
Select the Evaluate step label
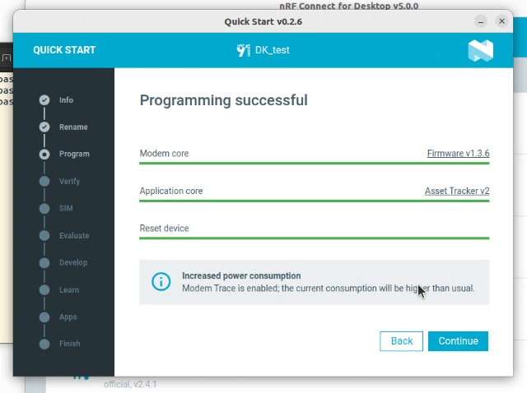[74, 236]
